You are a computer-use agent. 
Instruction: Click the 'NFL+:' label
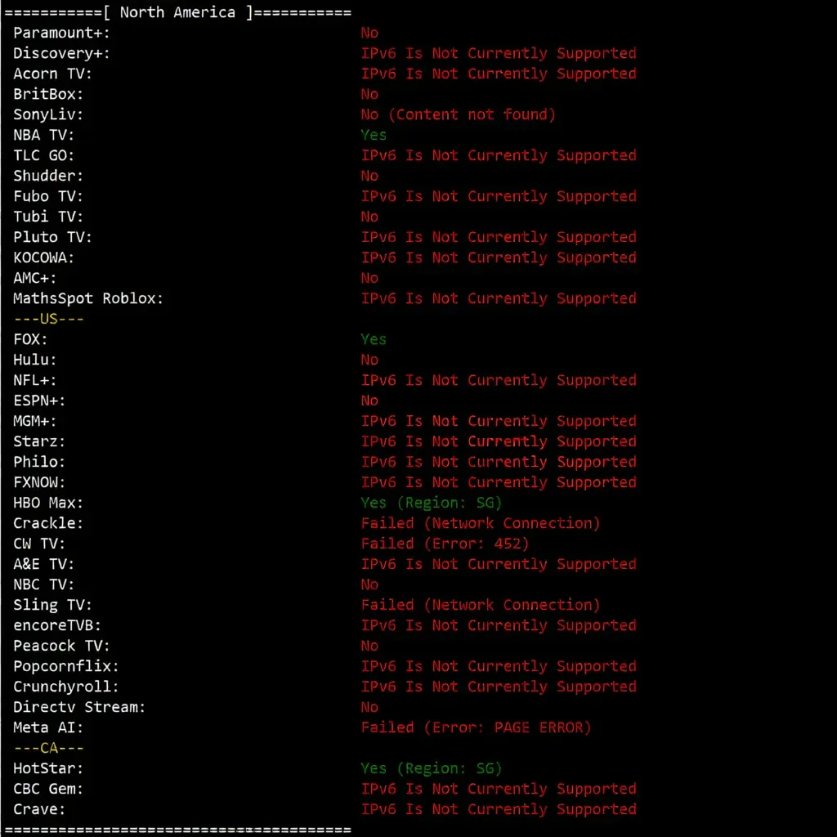point(34,380)
